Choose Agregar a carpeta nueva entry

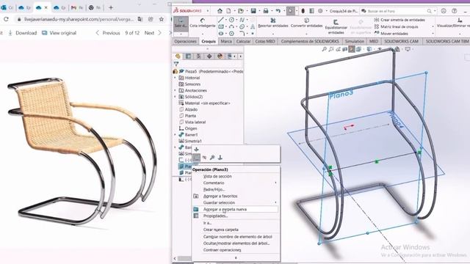(x=225, y=209)
